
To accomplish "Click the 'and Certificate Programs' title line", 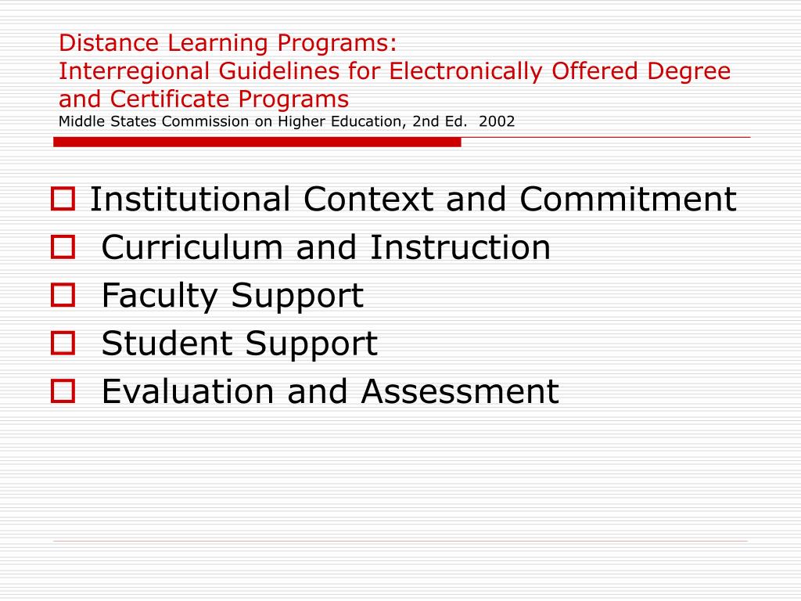I will point(204,99).
